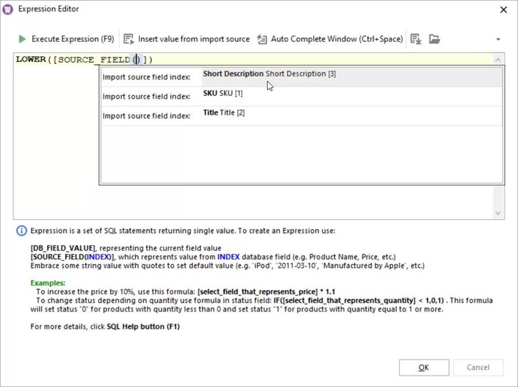Open the Auto Complete Window via its icon
Screen dimensions: 518x387
(x=263, y=39)
